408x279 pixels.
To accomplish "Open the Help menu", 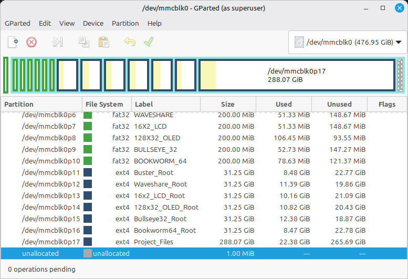I will pyautogui.click(x=154, y=24).
